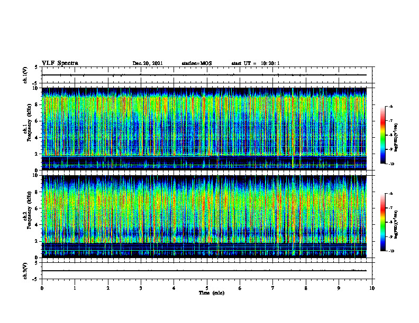Click the "6" kHz tick on ch.1 axis

coord(37,121)
